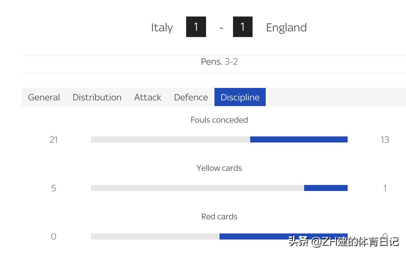Click Italy's 21 fouls value
Image resolution: width=406 pixels, height=254 pixels.
pos(54,140)
